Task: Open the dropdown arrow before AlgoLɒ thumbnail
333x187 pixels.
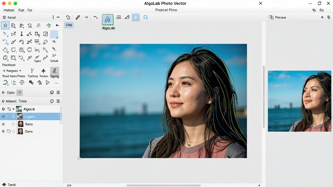Action: point(13,109)
